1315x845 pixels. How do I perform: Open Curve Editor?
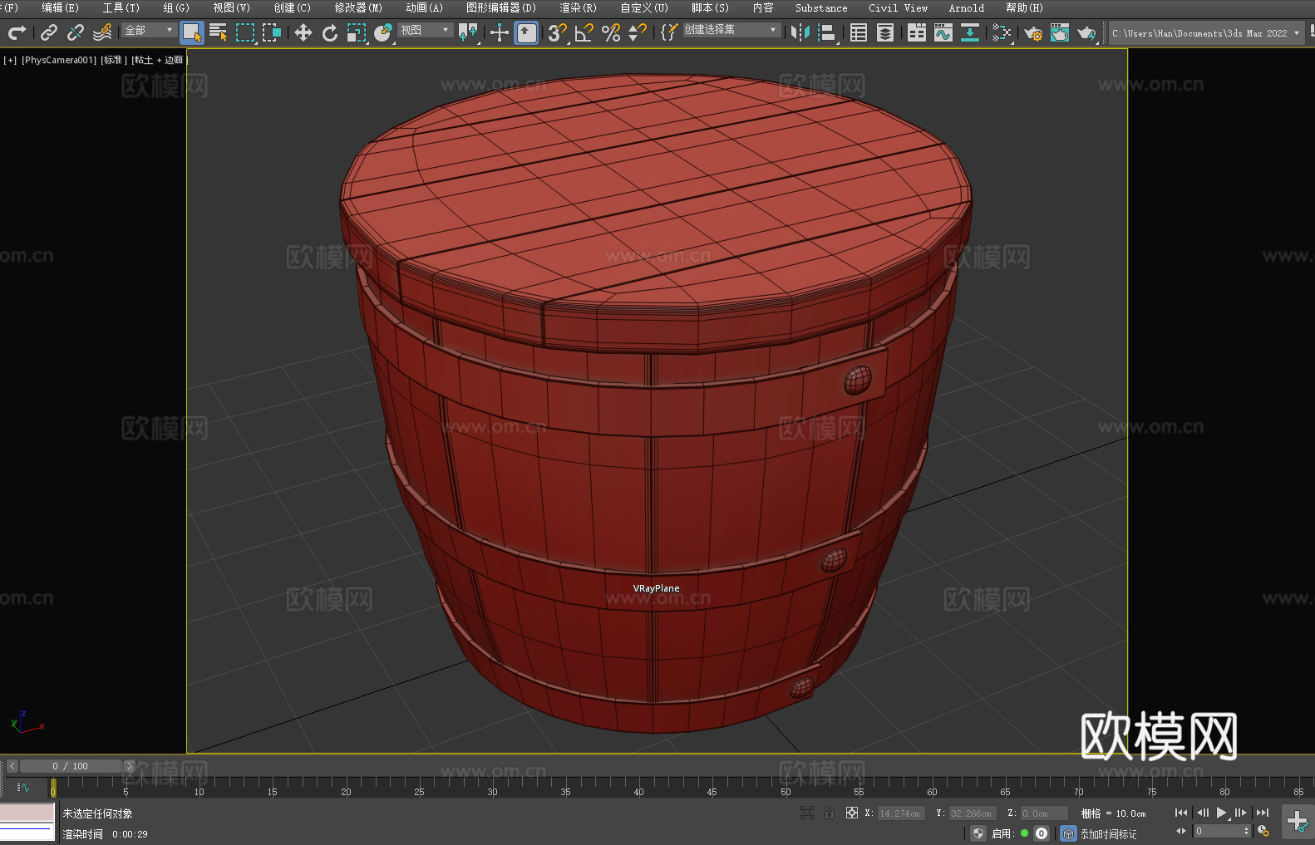coord(943,32)
